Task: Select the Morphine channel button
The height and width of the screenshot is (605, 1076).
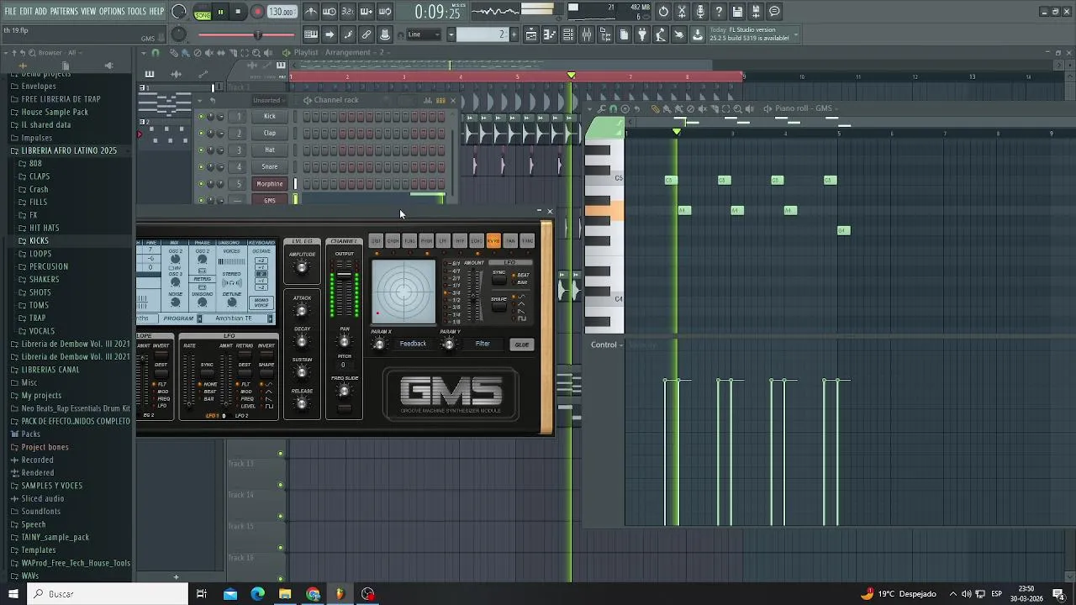Action: pyautogui.click(x=270, y=183)
